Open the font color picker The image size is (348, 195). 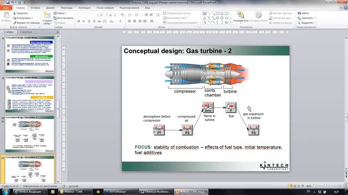120,21
